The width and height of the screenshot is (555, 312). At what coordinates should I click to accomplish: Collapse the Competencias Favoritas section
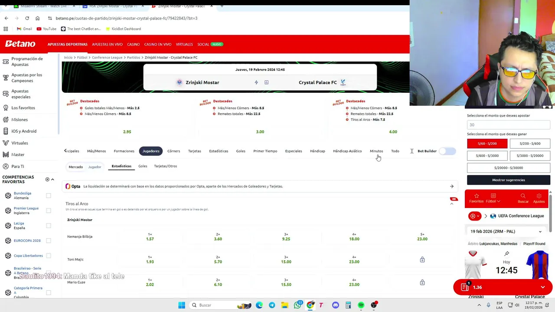click(x=52, y=179)
